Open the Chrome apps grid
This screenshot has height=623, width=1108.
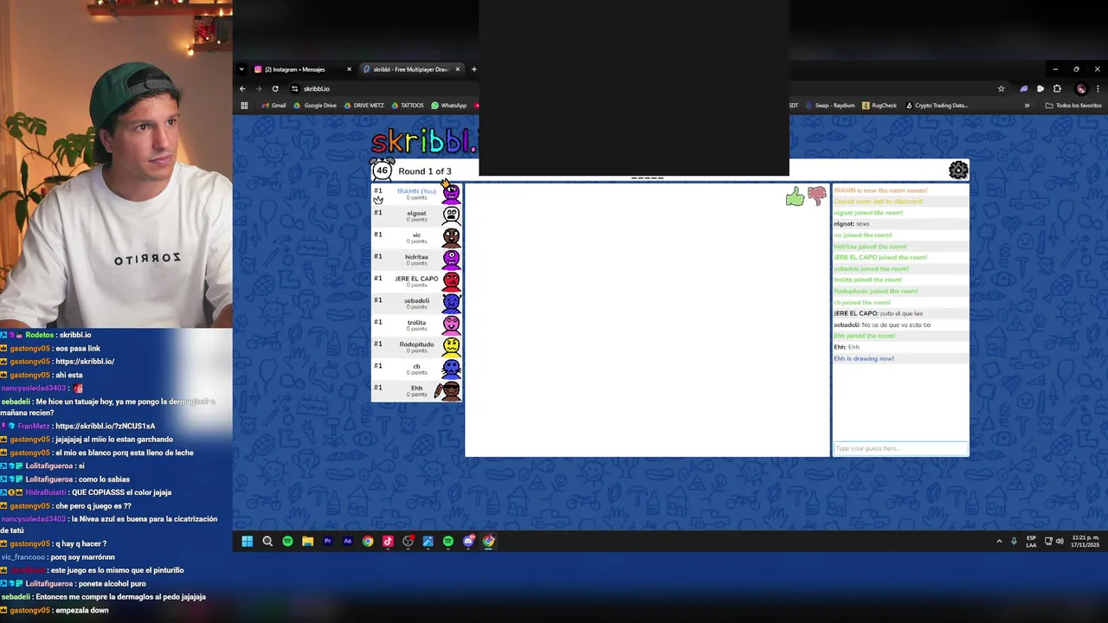pos(244,106)
